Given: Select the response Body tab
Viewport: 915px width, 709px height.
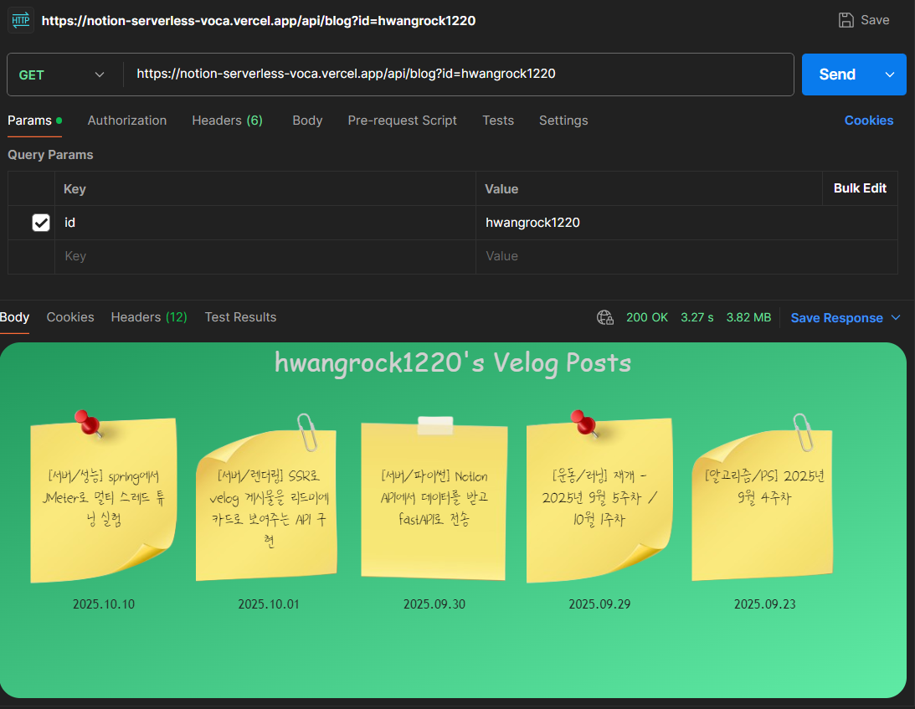Looking at the screenshot, I should (14, 317).
